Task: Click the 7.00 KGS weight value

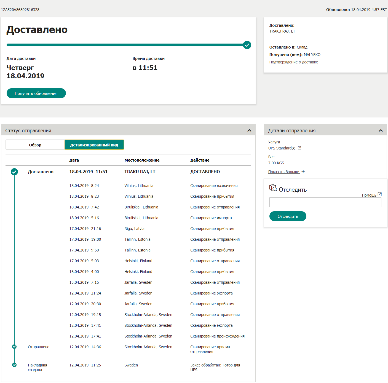Action: tap(276, 163)
